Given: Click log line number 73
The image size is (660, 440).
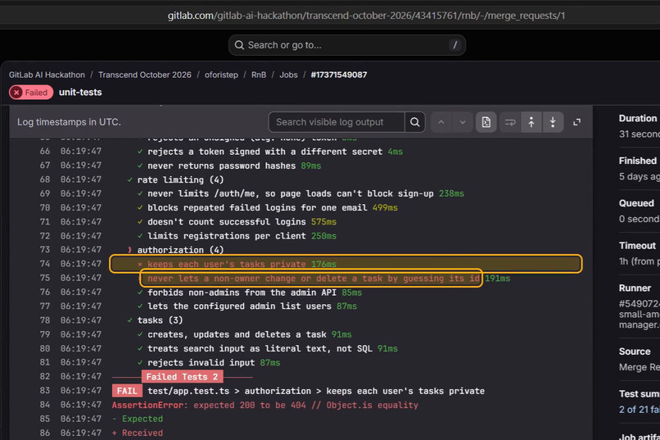Looking at the screenshot, I should pyautogui.click(x=44, y=250).
